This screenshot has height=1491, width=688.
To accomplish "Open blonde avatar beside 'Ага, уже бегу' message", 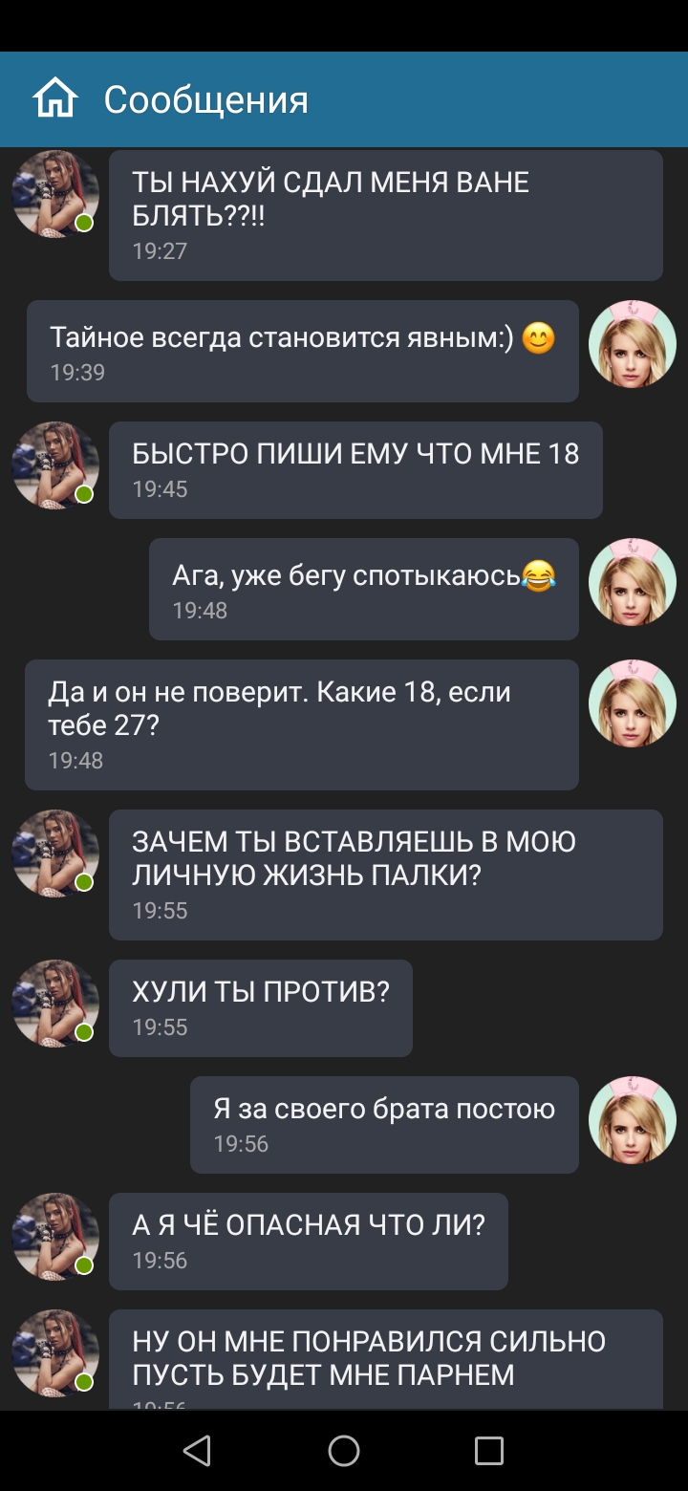I will [633, 582].
